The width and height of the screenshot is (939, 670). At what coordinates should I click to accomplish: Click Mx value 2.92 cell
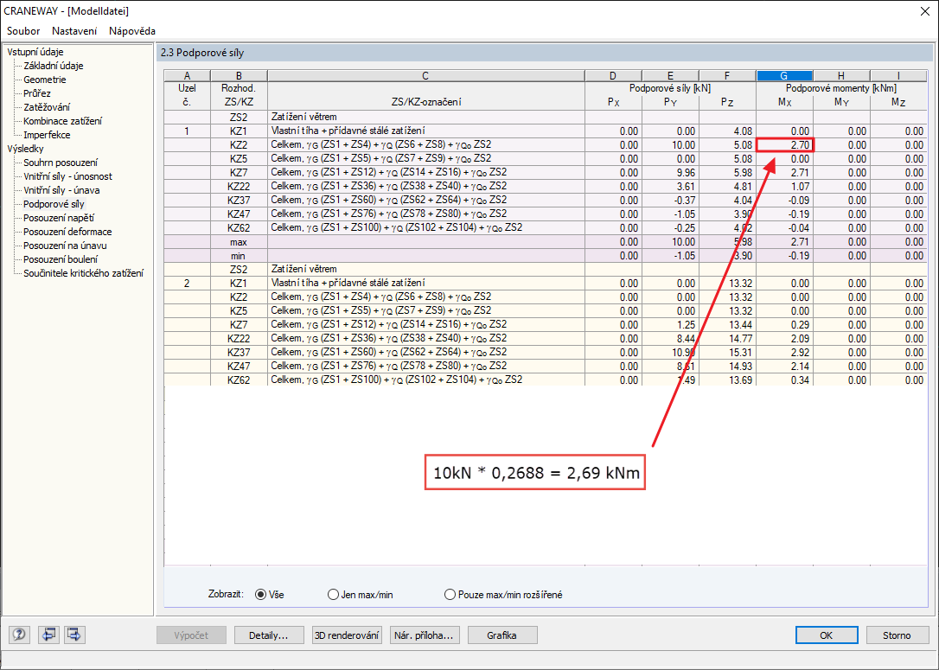tap(784, 352)
